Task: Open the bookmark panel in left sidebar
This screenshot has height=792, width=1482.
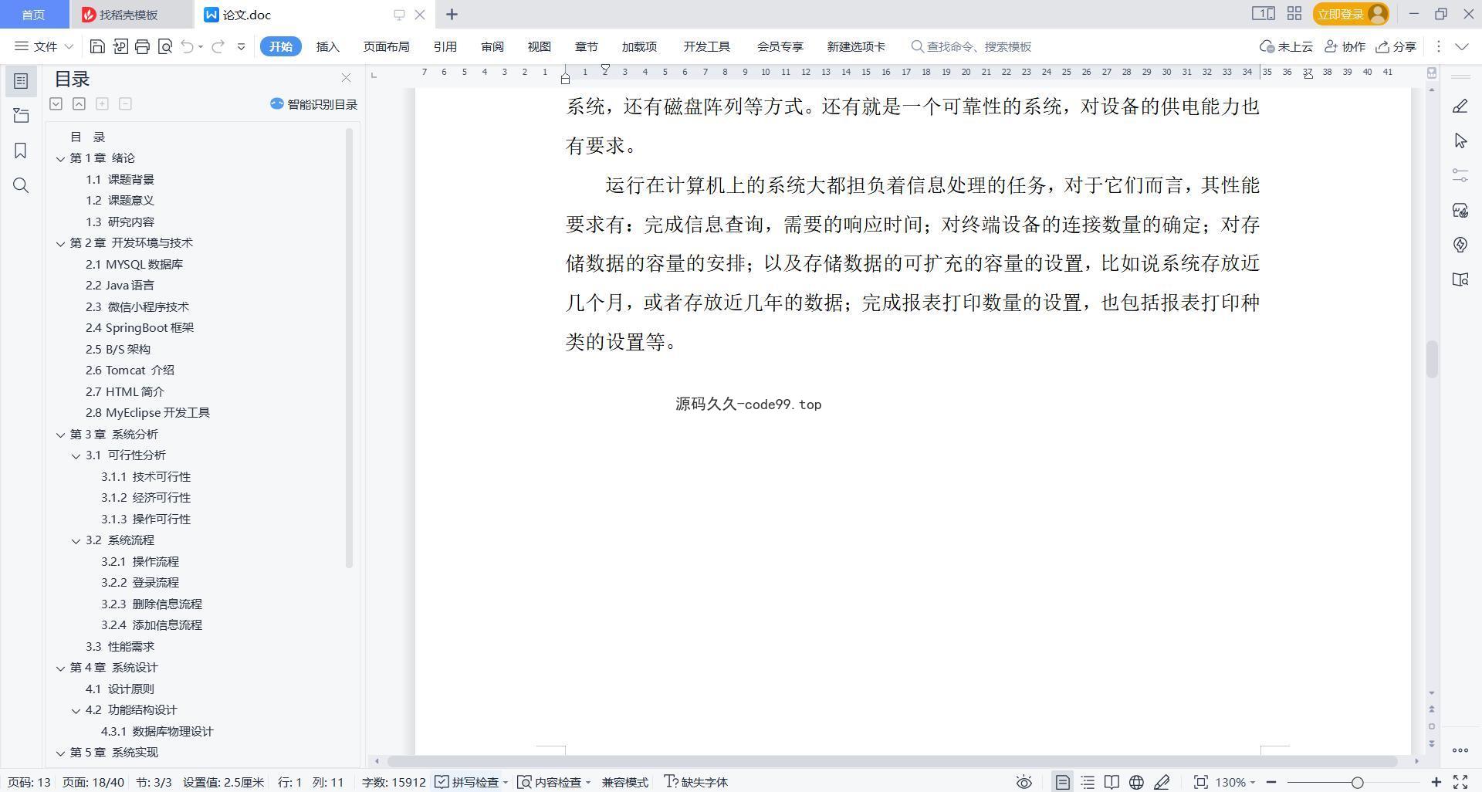Action: coord(21,151)
